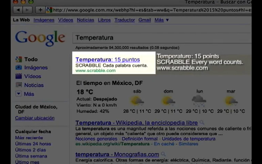Image resolution: width=262 pixels, height=164 pixels.
Task: Open sidebar Noticias text link
Action: pyautogui.click(x=34, y=85)
